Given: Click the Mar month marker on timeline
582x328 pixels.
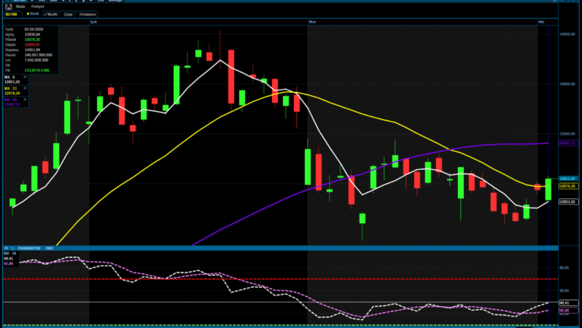Looking at the screenshot, I should tap(312, 23).
